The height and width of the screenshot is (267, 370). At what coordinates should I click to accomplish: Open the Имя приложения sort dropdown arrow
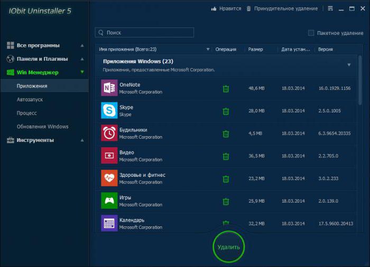coord(208,49)
